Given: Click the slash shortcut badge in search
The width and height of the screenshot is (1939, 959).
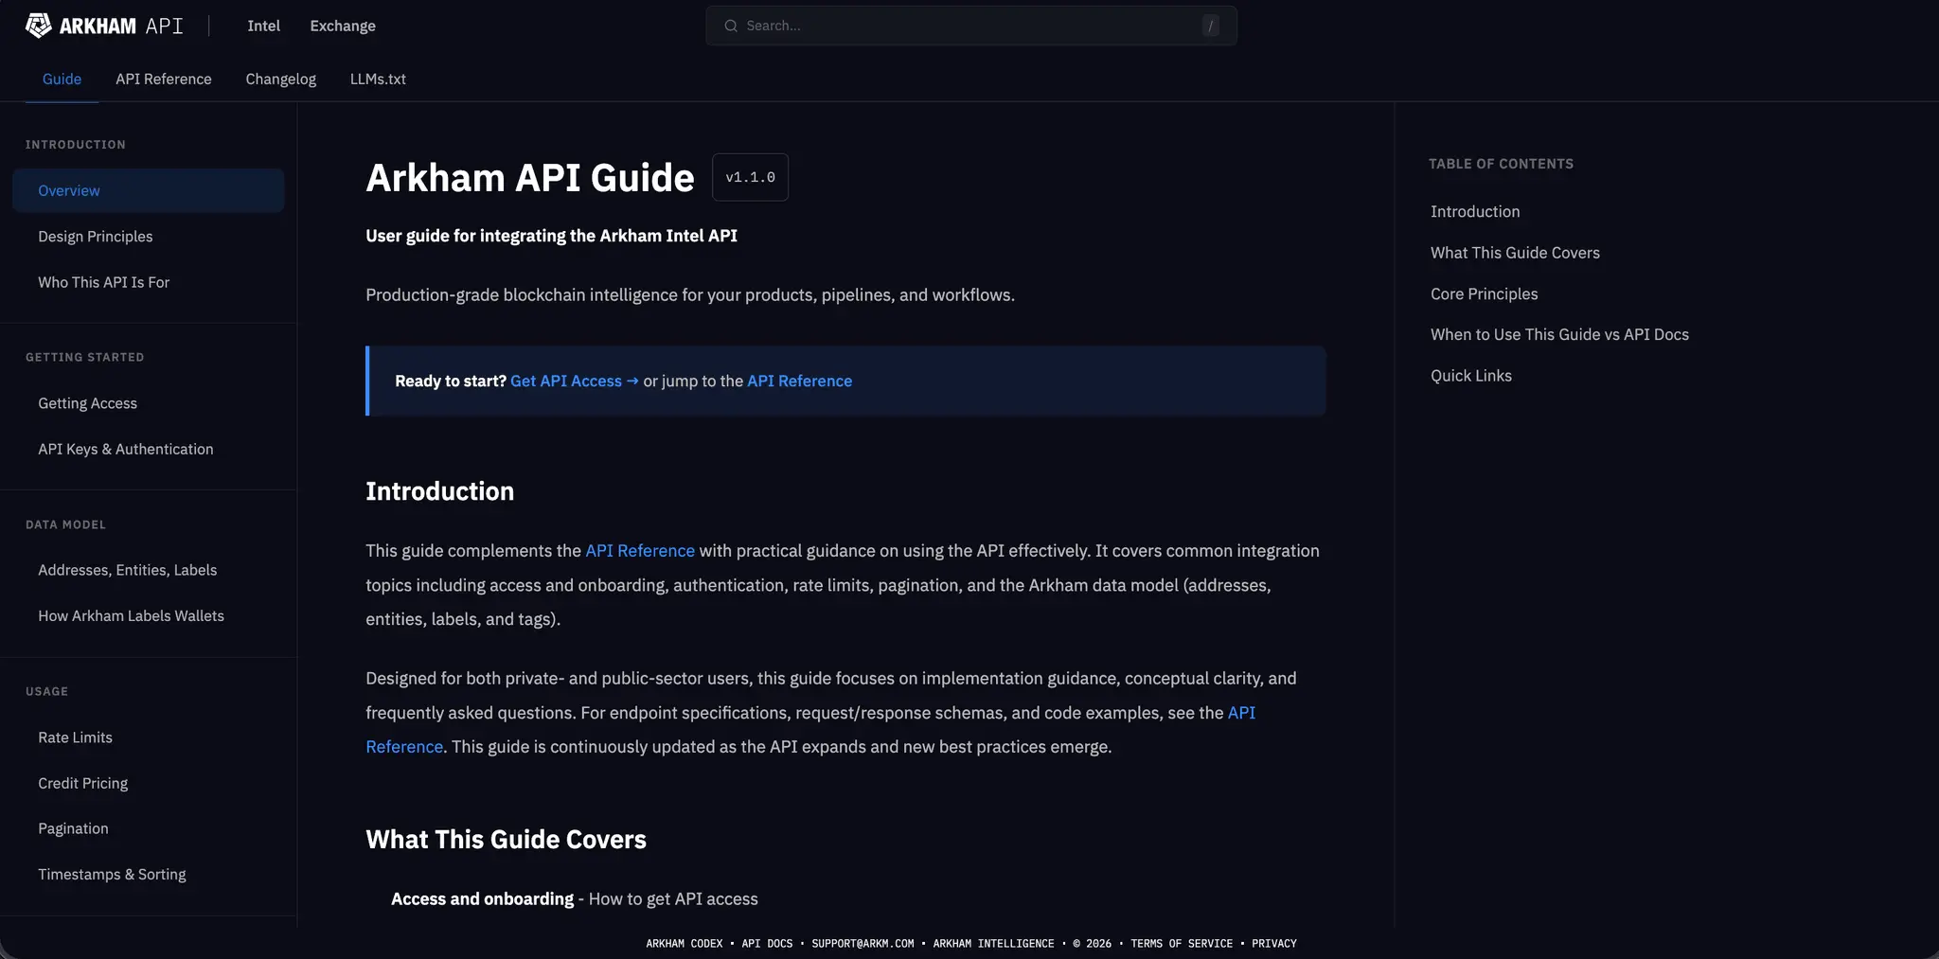Looking at the screenshot, I should tap(1210, 26).
